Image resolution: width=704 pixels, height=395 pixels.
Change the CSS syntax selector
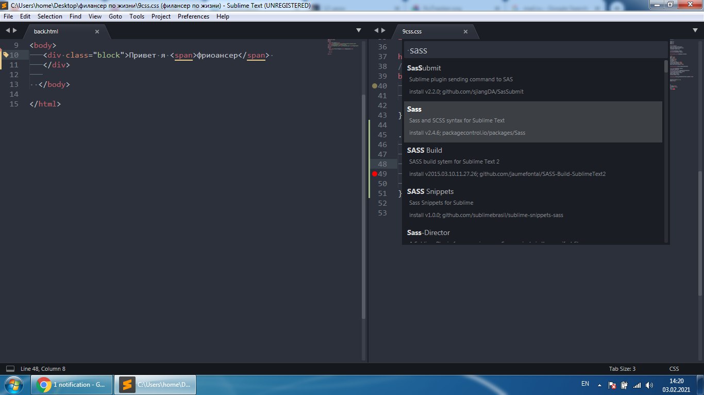click(x=674, y=369)
